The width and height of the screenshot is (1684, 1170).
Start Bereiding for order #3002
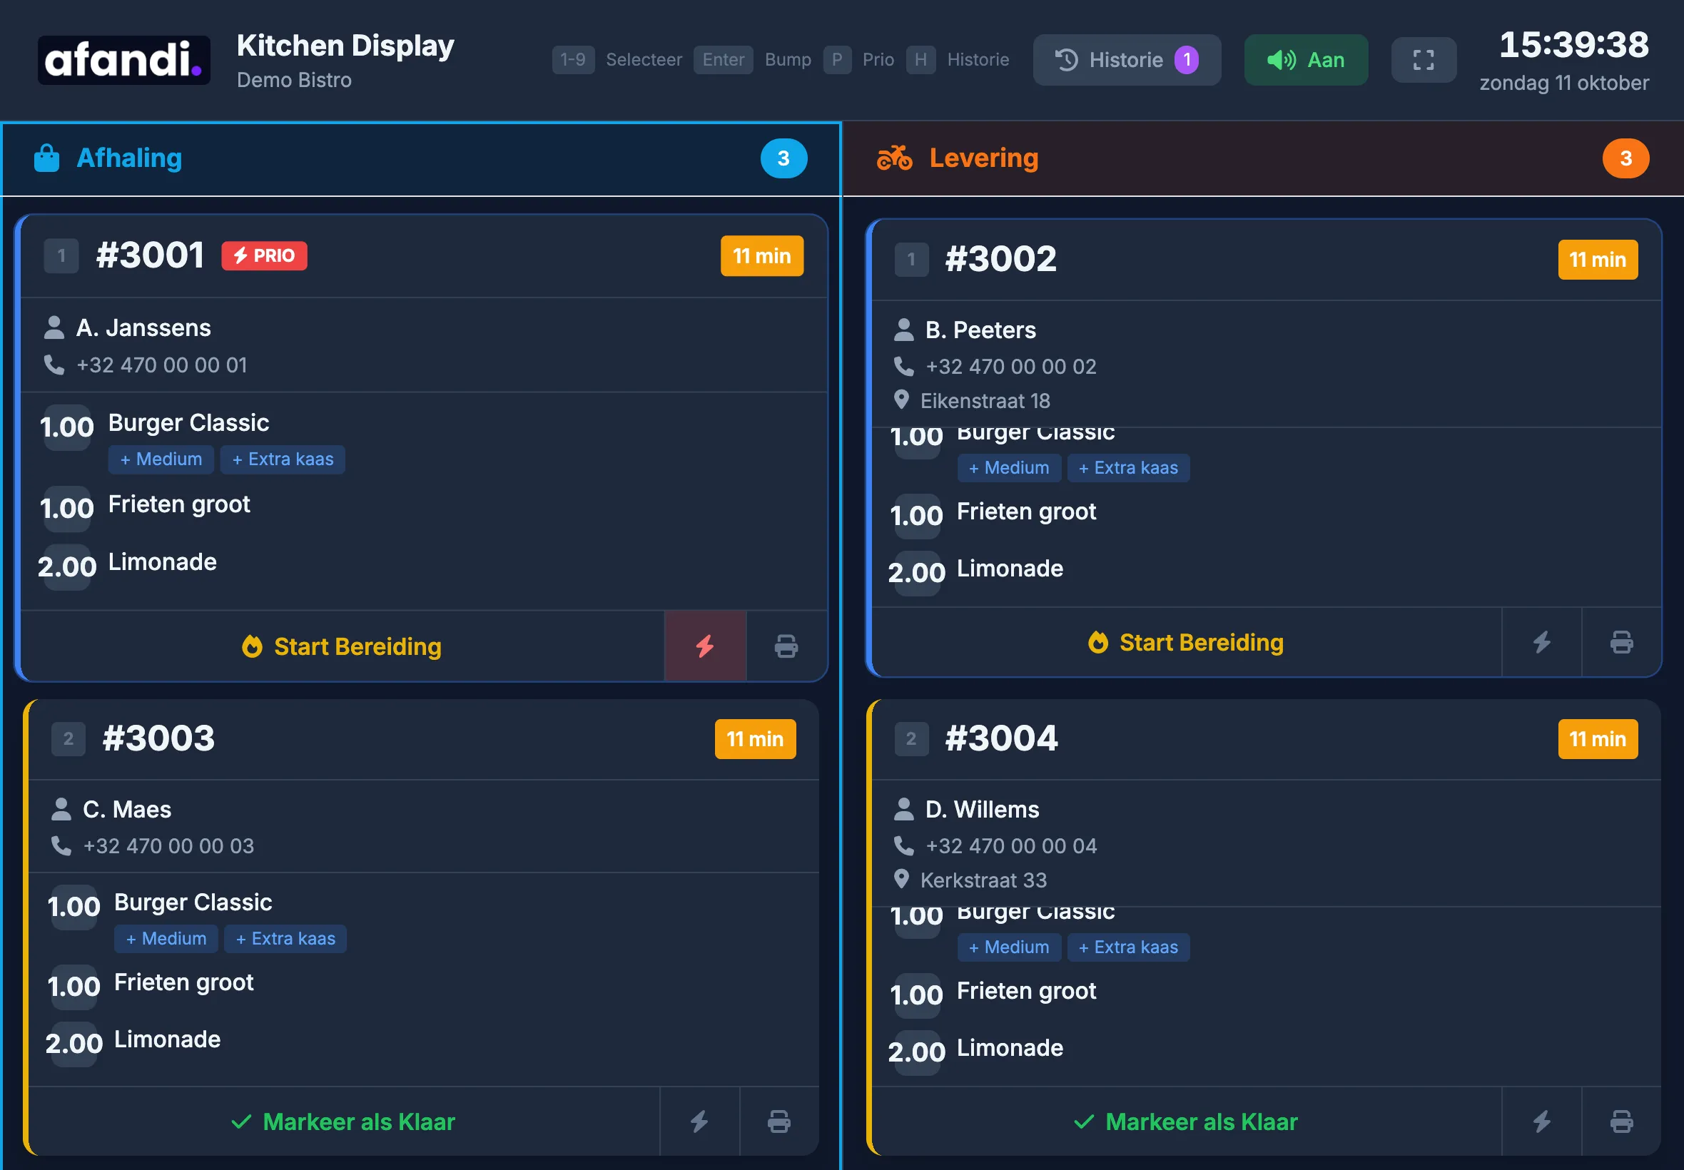(1186, 642)
